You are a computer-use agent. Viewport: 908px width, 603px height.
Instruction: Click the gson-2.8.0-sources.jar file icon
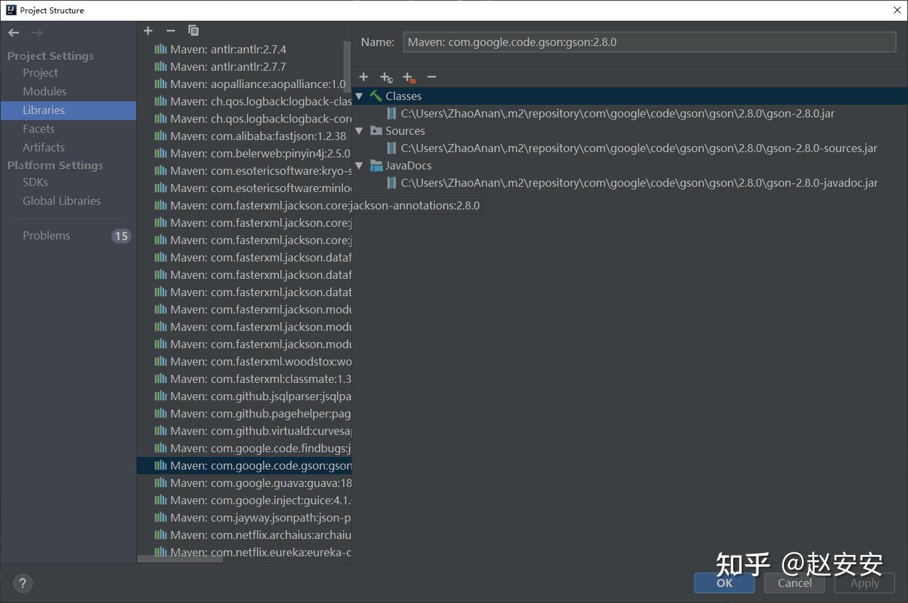[x=392, y=148]
